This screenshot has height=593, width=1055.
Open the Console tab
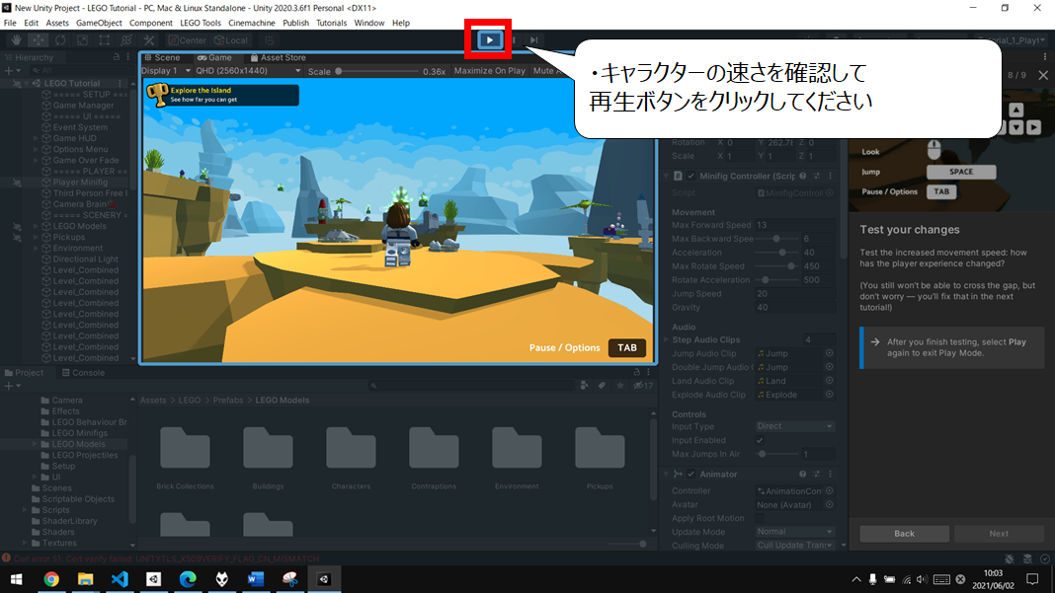83,372
